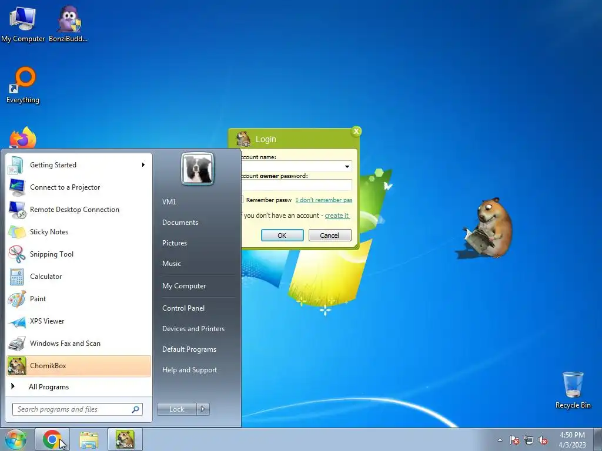The height and width of the screenshot is (451, 602).
Task: Switch to ChomikBox taskbar button
Action: tap(125, 439)
